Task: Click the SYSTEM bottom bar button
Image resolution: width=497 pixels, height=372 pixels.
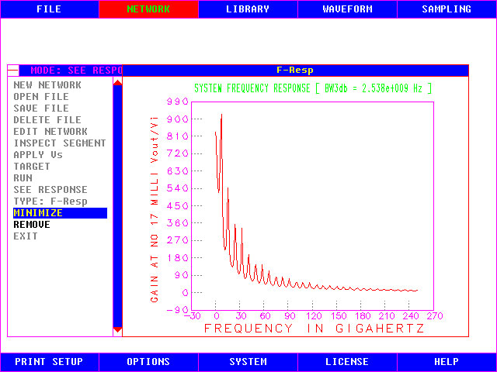Action: (x=248, y=362)
